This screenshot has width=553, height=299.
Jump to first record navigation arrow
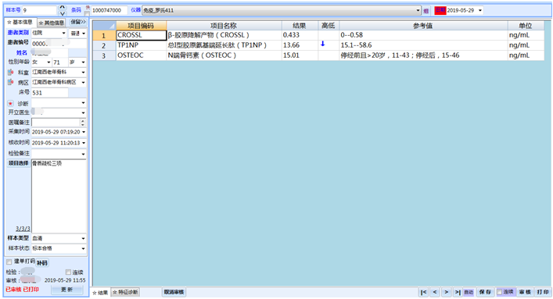(424, 292)
